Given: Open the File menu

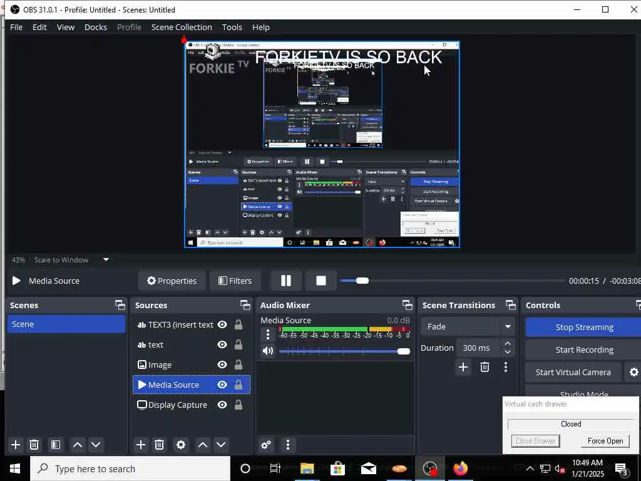Looking at the screenshot, I should pos(16,27).
